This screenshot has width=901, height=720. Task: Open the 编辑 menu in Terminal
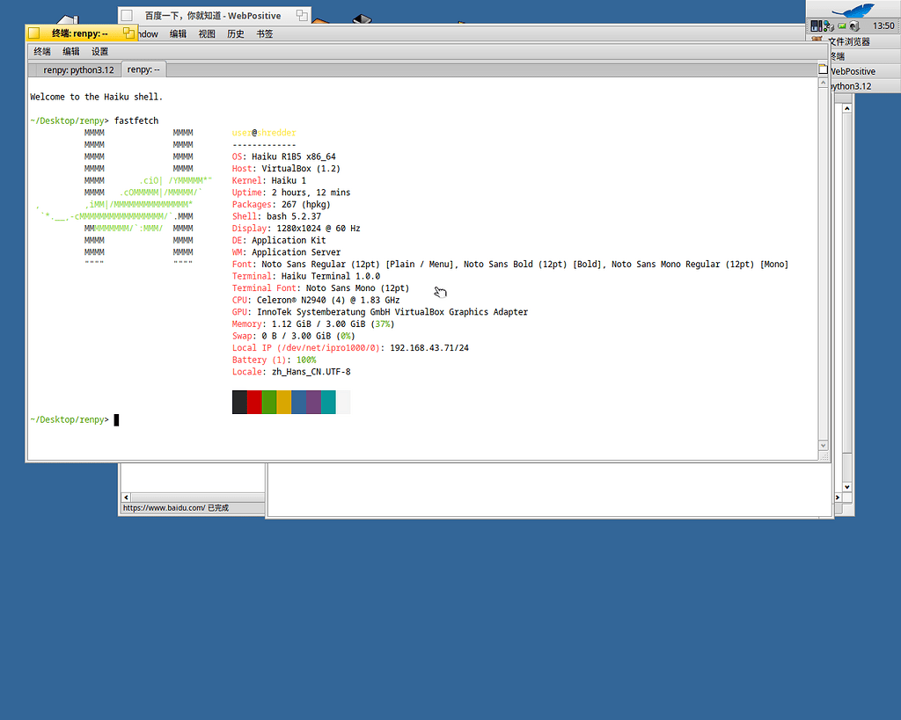[x=70, y=51]
